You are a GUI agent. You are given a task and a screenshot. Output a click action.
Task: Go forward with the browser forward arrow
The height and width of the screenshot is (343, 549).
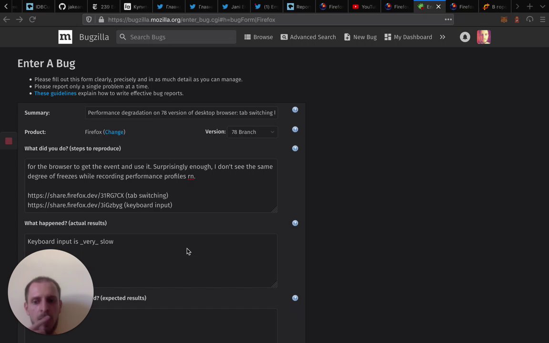[19, 20]
